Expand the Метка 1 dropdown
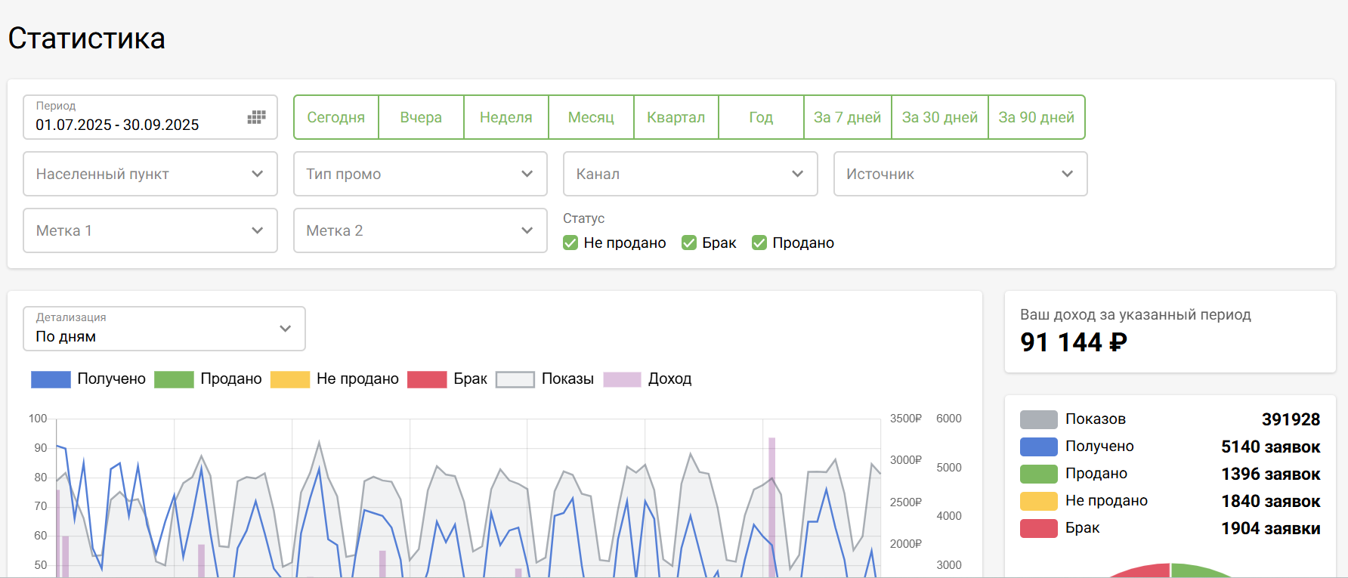Screen dimensions: 1348x578 pyautogui.click(x=150, y=230)
